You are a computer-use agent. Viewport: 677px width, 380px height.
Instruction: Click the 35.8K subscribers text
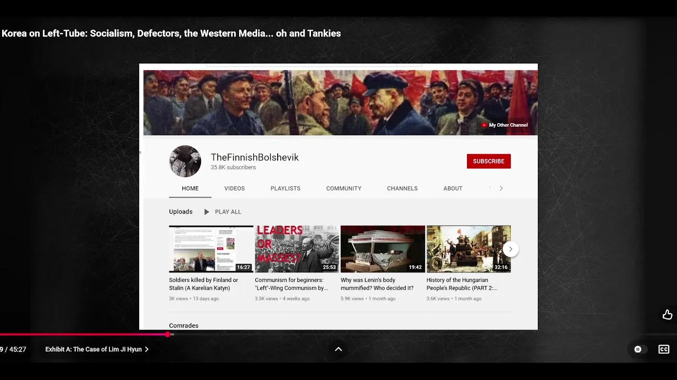[x=233, y=167]
